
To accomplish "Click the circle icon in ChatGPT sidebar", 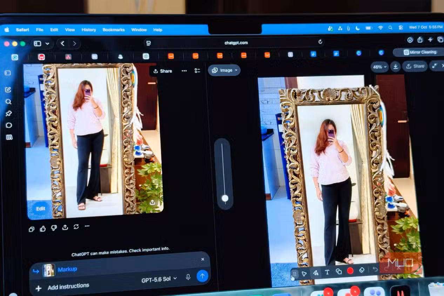I will point(9,125).
